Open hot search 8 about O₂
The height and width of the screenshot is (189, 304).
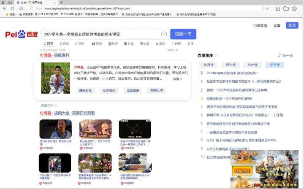pyautogui.click(x=241, y=140)
